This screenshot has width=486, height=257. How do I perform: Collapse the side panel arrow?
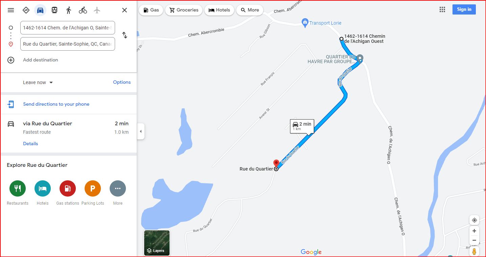click(141, 131)
